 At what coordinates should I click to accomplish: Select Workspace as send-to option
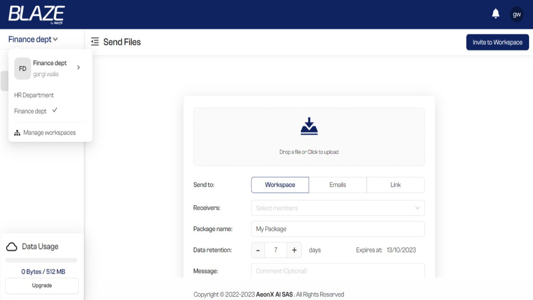point(280,185)
